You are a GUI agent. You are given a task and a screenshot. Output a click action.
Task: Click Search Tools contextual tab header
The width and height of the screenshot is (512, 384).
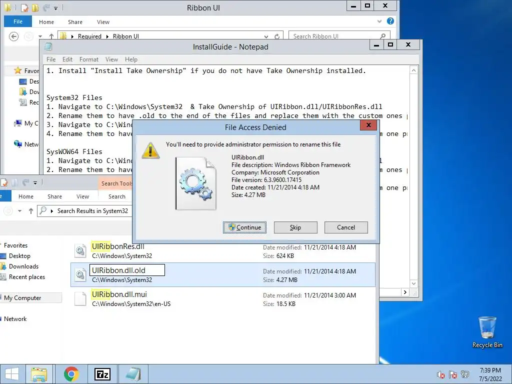pos(115,183)
